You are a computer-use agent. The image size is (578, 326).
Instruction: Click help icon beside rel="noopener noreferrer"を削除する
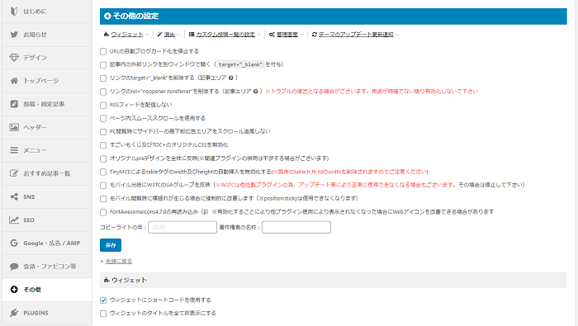click(255, 92)
